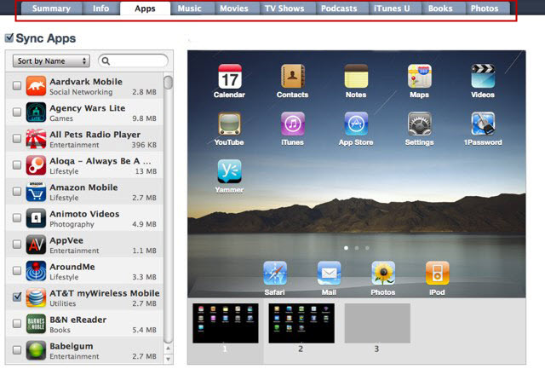Select Photos sunflower icon in the dock
The height and width of the screenshot is (369, 545).
[383, 274]
